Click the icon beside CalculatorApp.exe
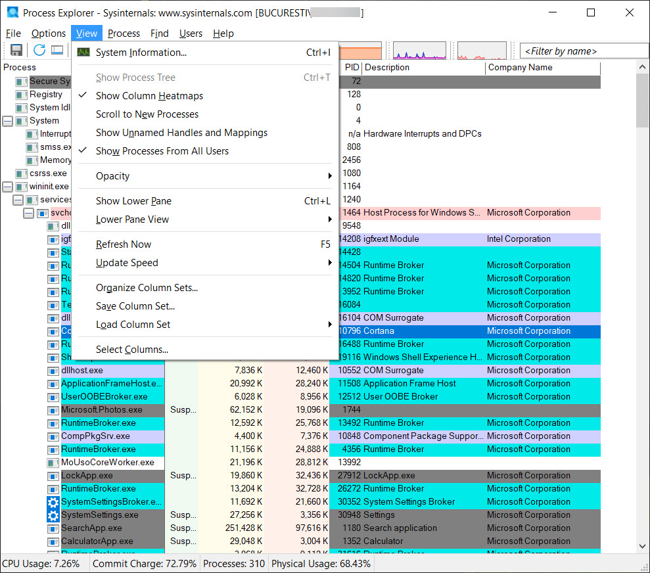The image size is (650, 573). tap(53, 541)
